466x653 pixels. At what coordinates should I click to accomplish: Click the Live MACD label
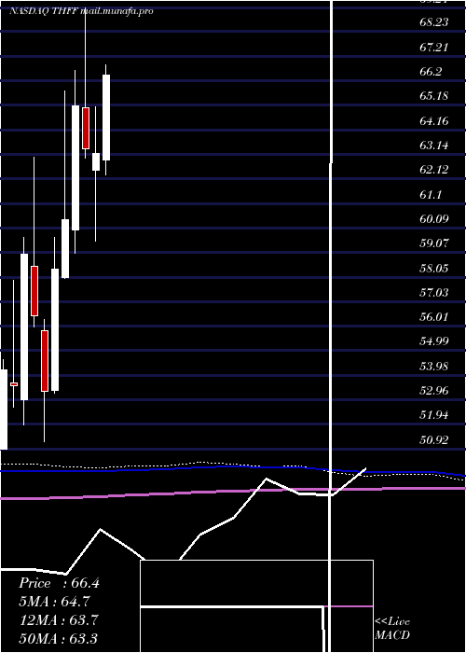click(392, 628)
